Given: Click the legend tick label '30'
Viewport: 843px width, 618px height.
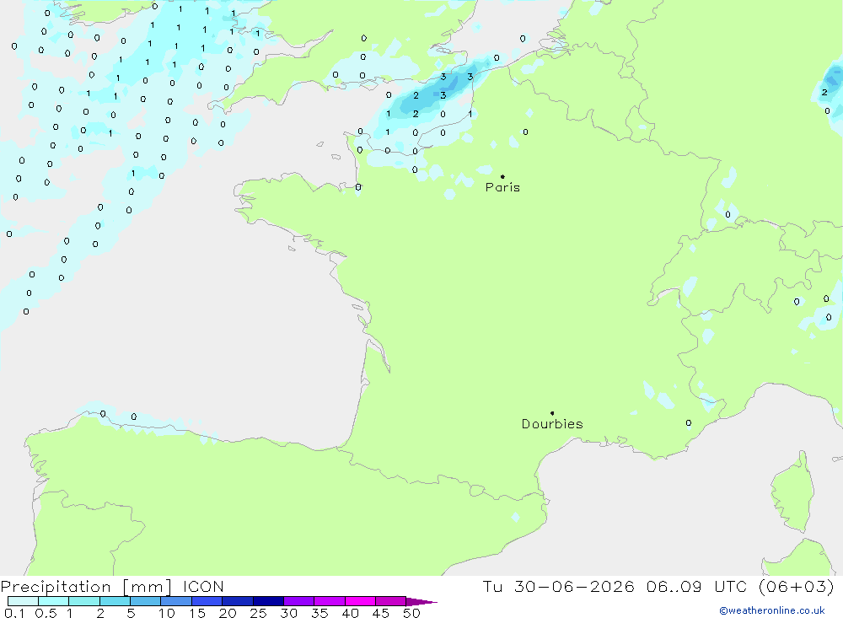Looking at the screenshot, I should pos(289,613).
